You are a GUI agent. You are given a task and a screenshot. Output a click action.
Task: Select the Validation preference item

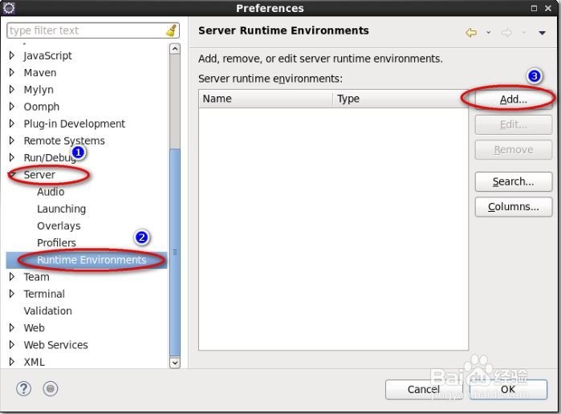point(48,310)
